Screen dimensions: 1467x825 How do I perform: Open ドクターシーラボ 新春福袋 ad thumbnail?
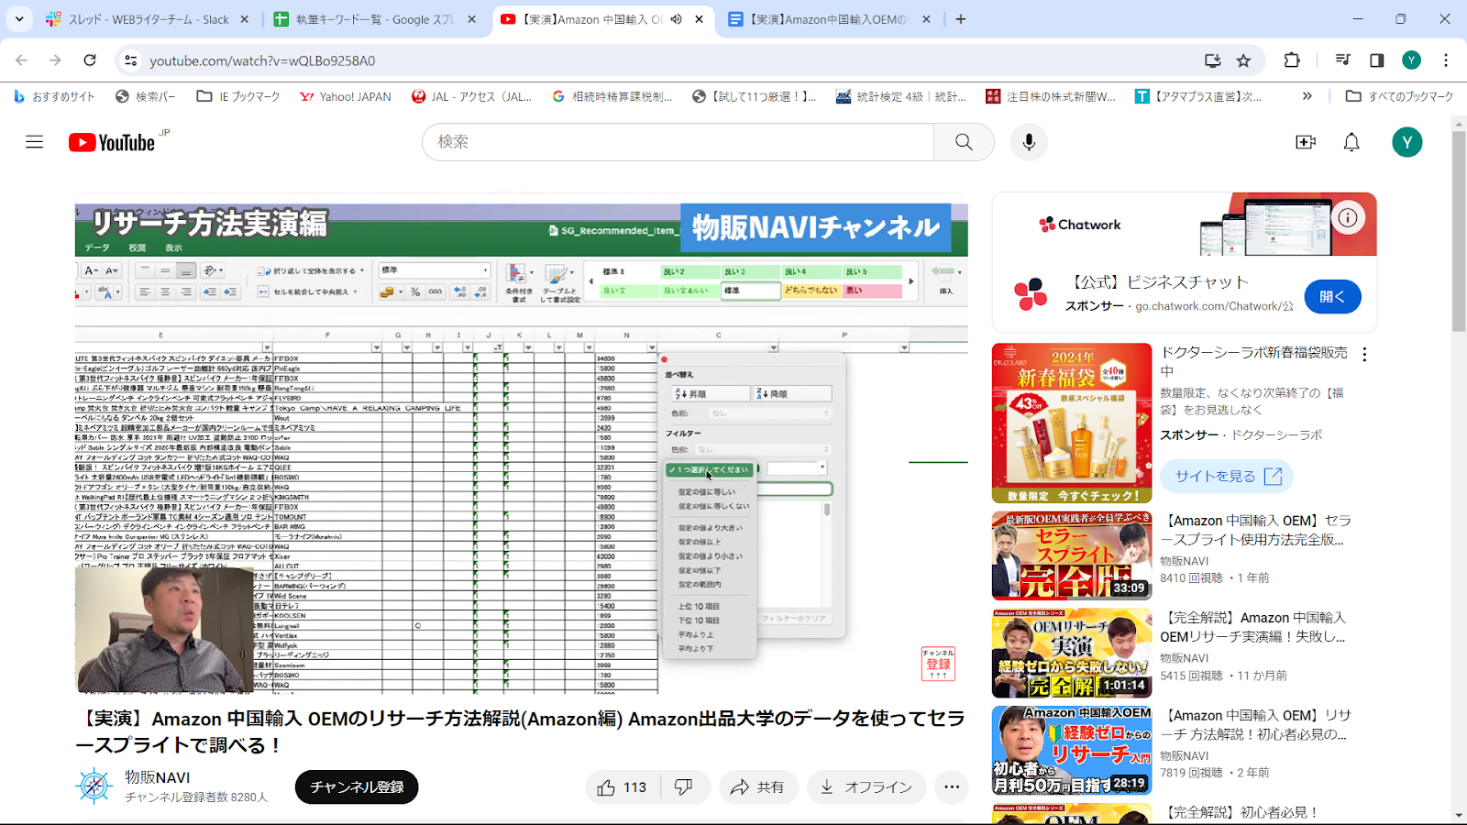(x=1072, y=423)
